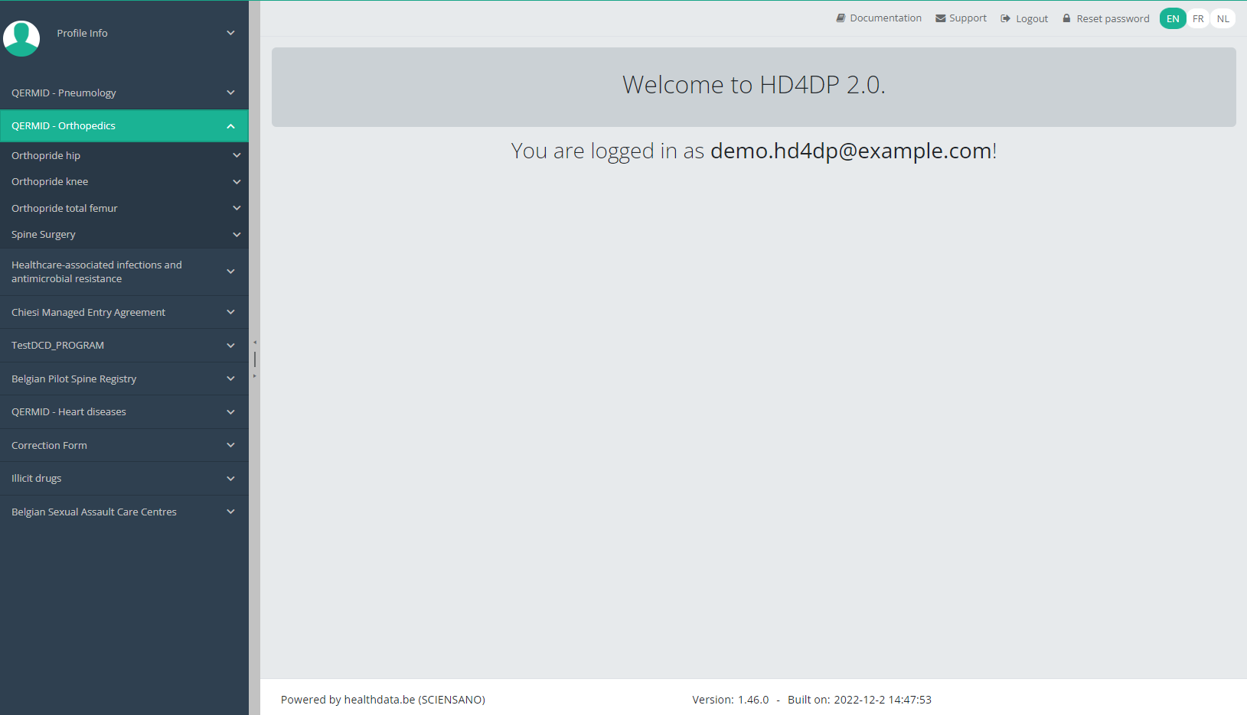The height and width of the screenshot is (715, 1247).
Task: Switch language to FR
Action: 1198,18
